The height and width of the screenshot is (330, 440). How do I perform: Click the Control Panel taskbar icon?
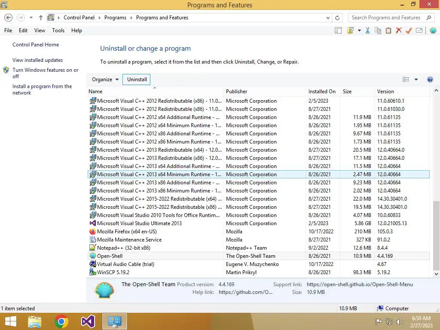click(x=114, y=321)
